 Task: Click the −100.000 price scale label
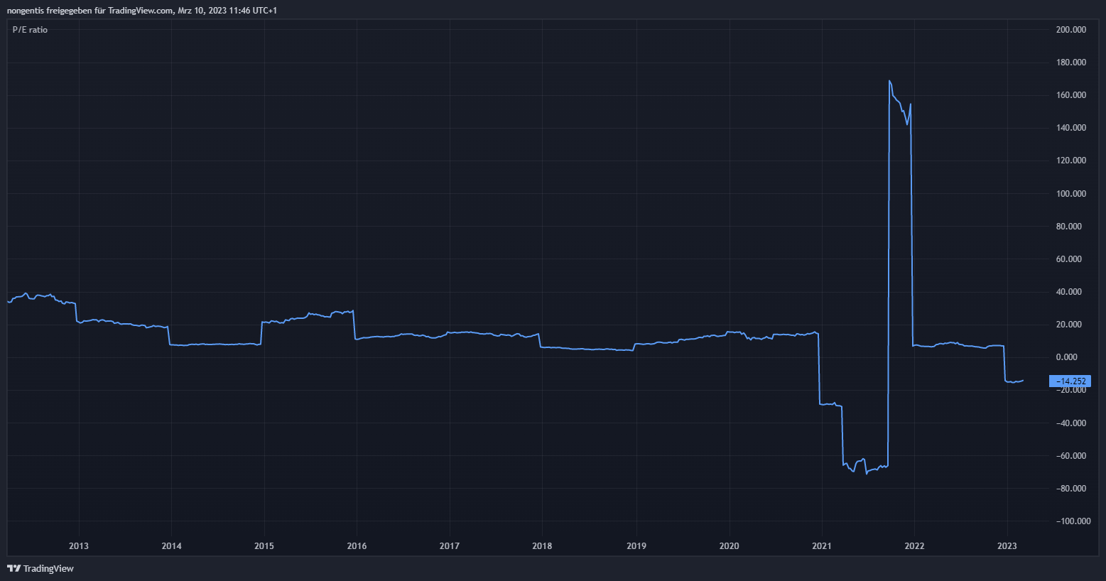[x=1072, y=521]
